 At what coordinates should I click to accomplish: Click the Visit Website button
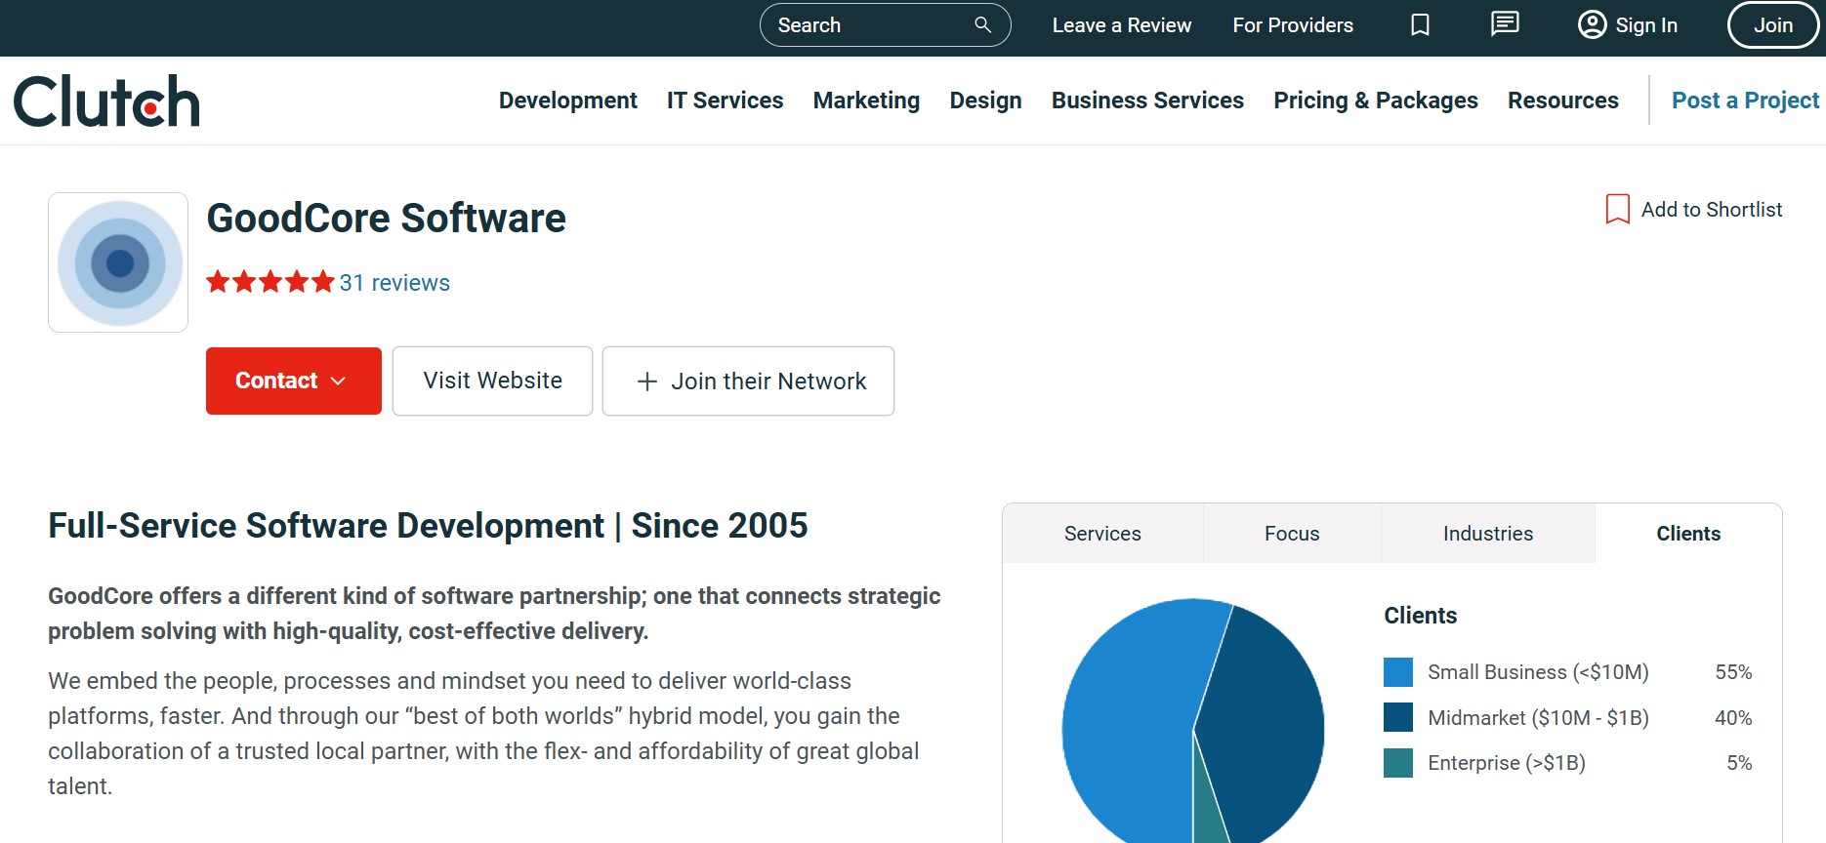[x=492, y=381]
